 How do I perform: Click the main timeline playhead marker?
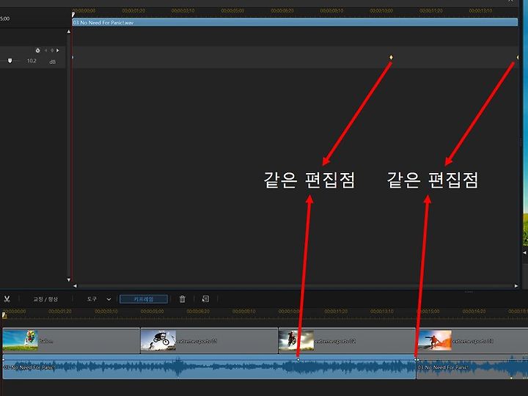click(4, 315)
